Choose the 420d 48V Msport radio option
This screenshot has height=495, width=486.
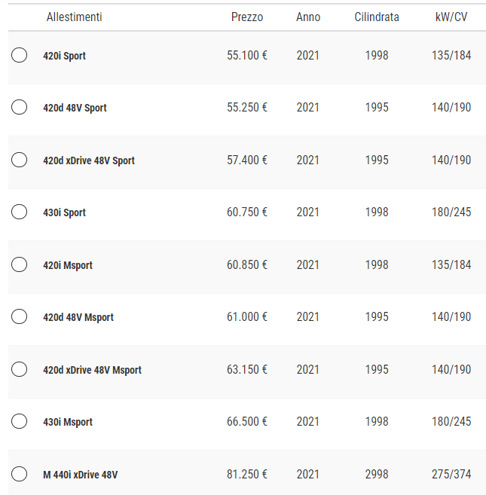20,316
